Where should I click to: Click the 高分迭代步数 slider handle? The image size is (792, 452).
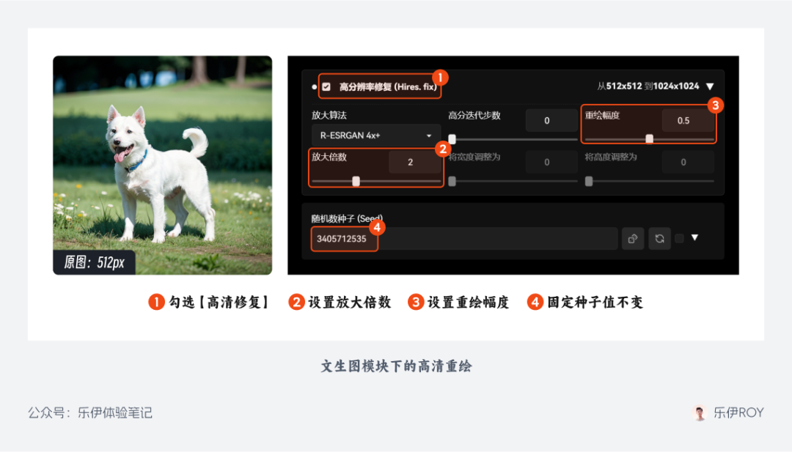452,138
